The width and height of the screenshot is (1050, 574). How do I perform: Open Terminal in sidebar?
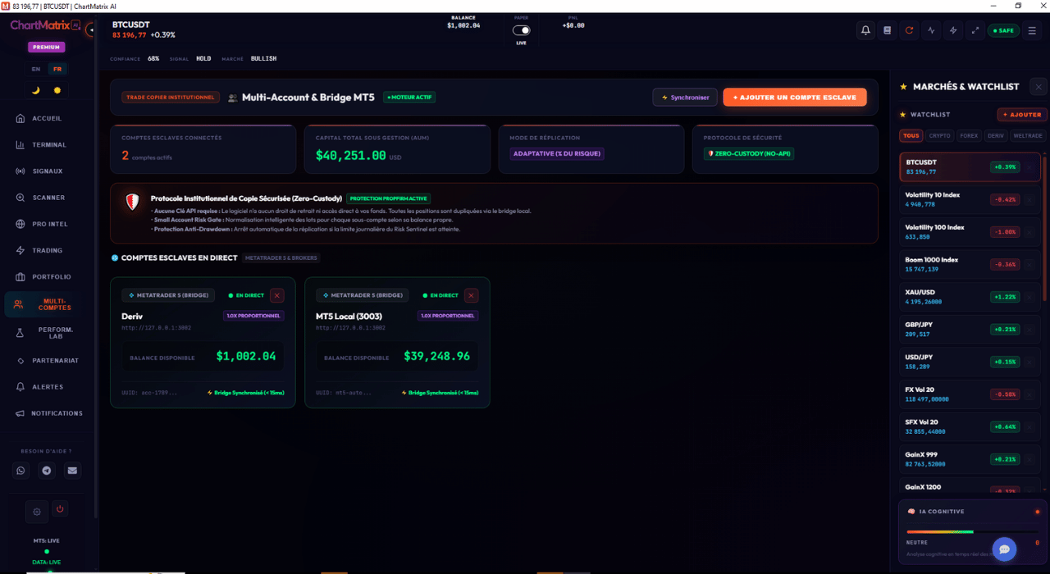(x=47, y=145)
